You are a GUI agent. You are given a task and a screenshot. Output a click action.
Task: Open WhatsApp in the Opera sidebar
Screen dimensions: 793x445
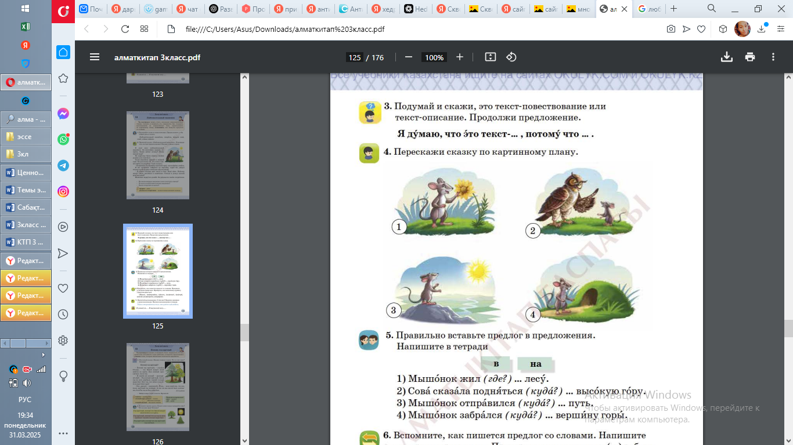tap(63, 140)
